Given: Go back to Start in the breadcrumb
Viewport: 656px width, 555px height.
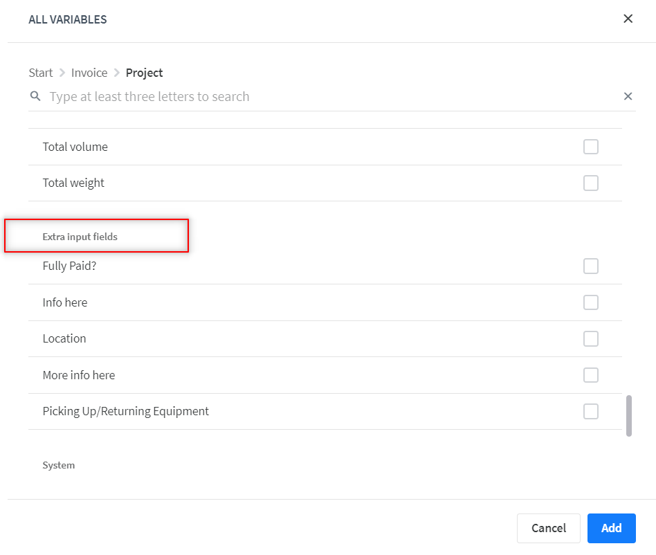Looking at the screenshot, I should pyautogui.click(x=41, y=73).
